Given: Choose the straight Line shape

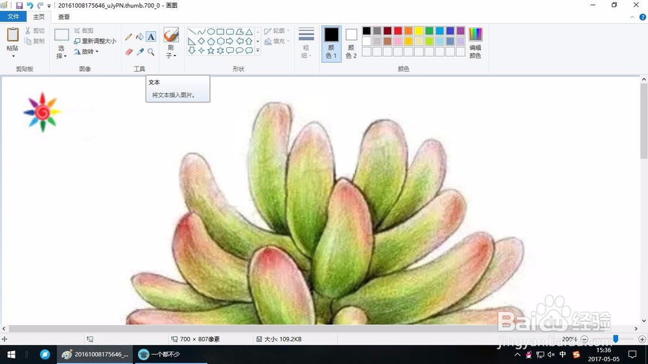Looking at the screenshot, I should tap(192, 32).
